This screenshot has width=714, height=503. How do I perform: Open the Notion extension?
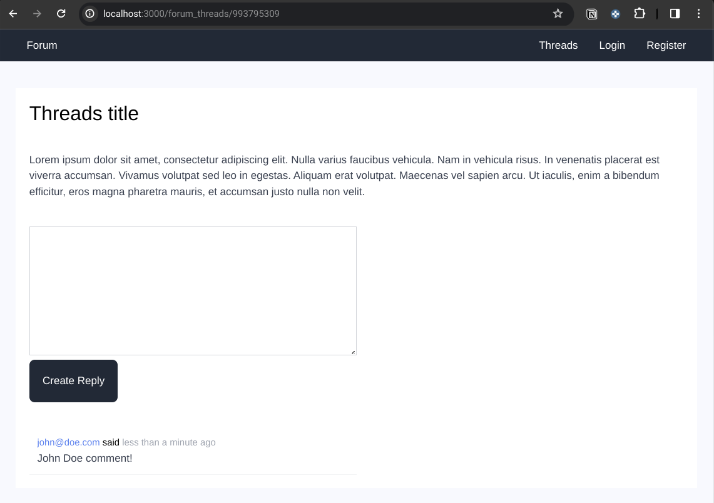(591, 14)
